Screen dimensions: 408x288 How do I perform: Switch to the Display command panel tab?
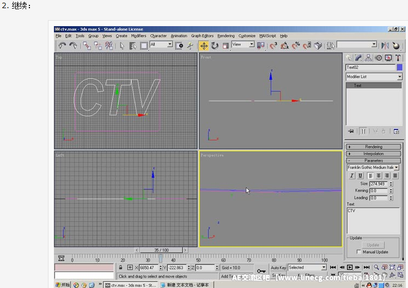[388, 58]
